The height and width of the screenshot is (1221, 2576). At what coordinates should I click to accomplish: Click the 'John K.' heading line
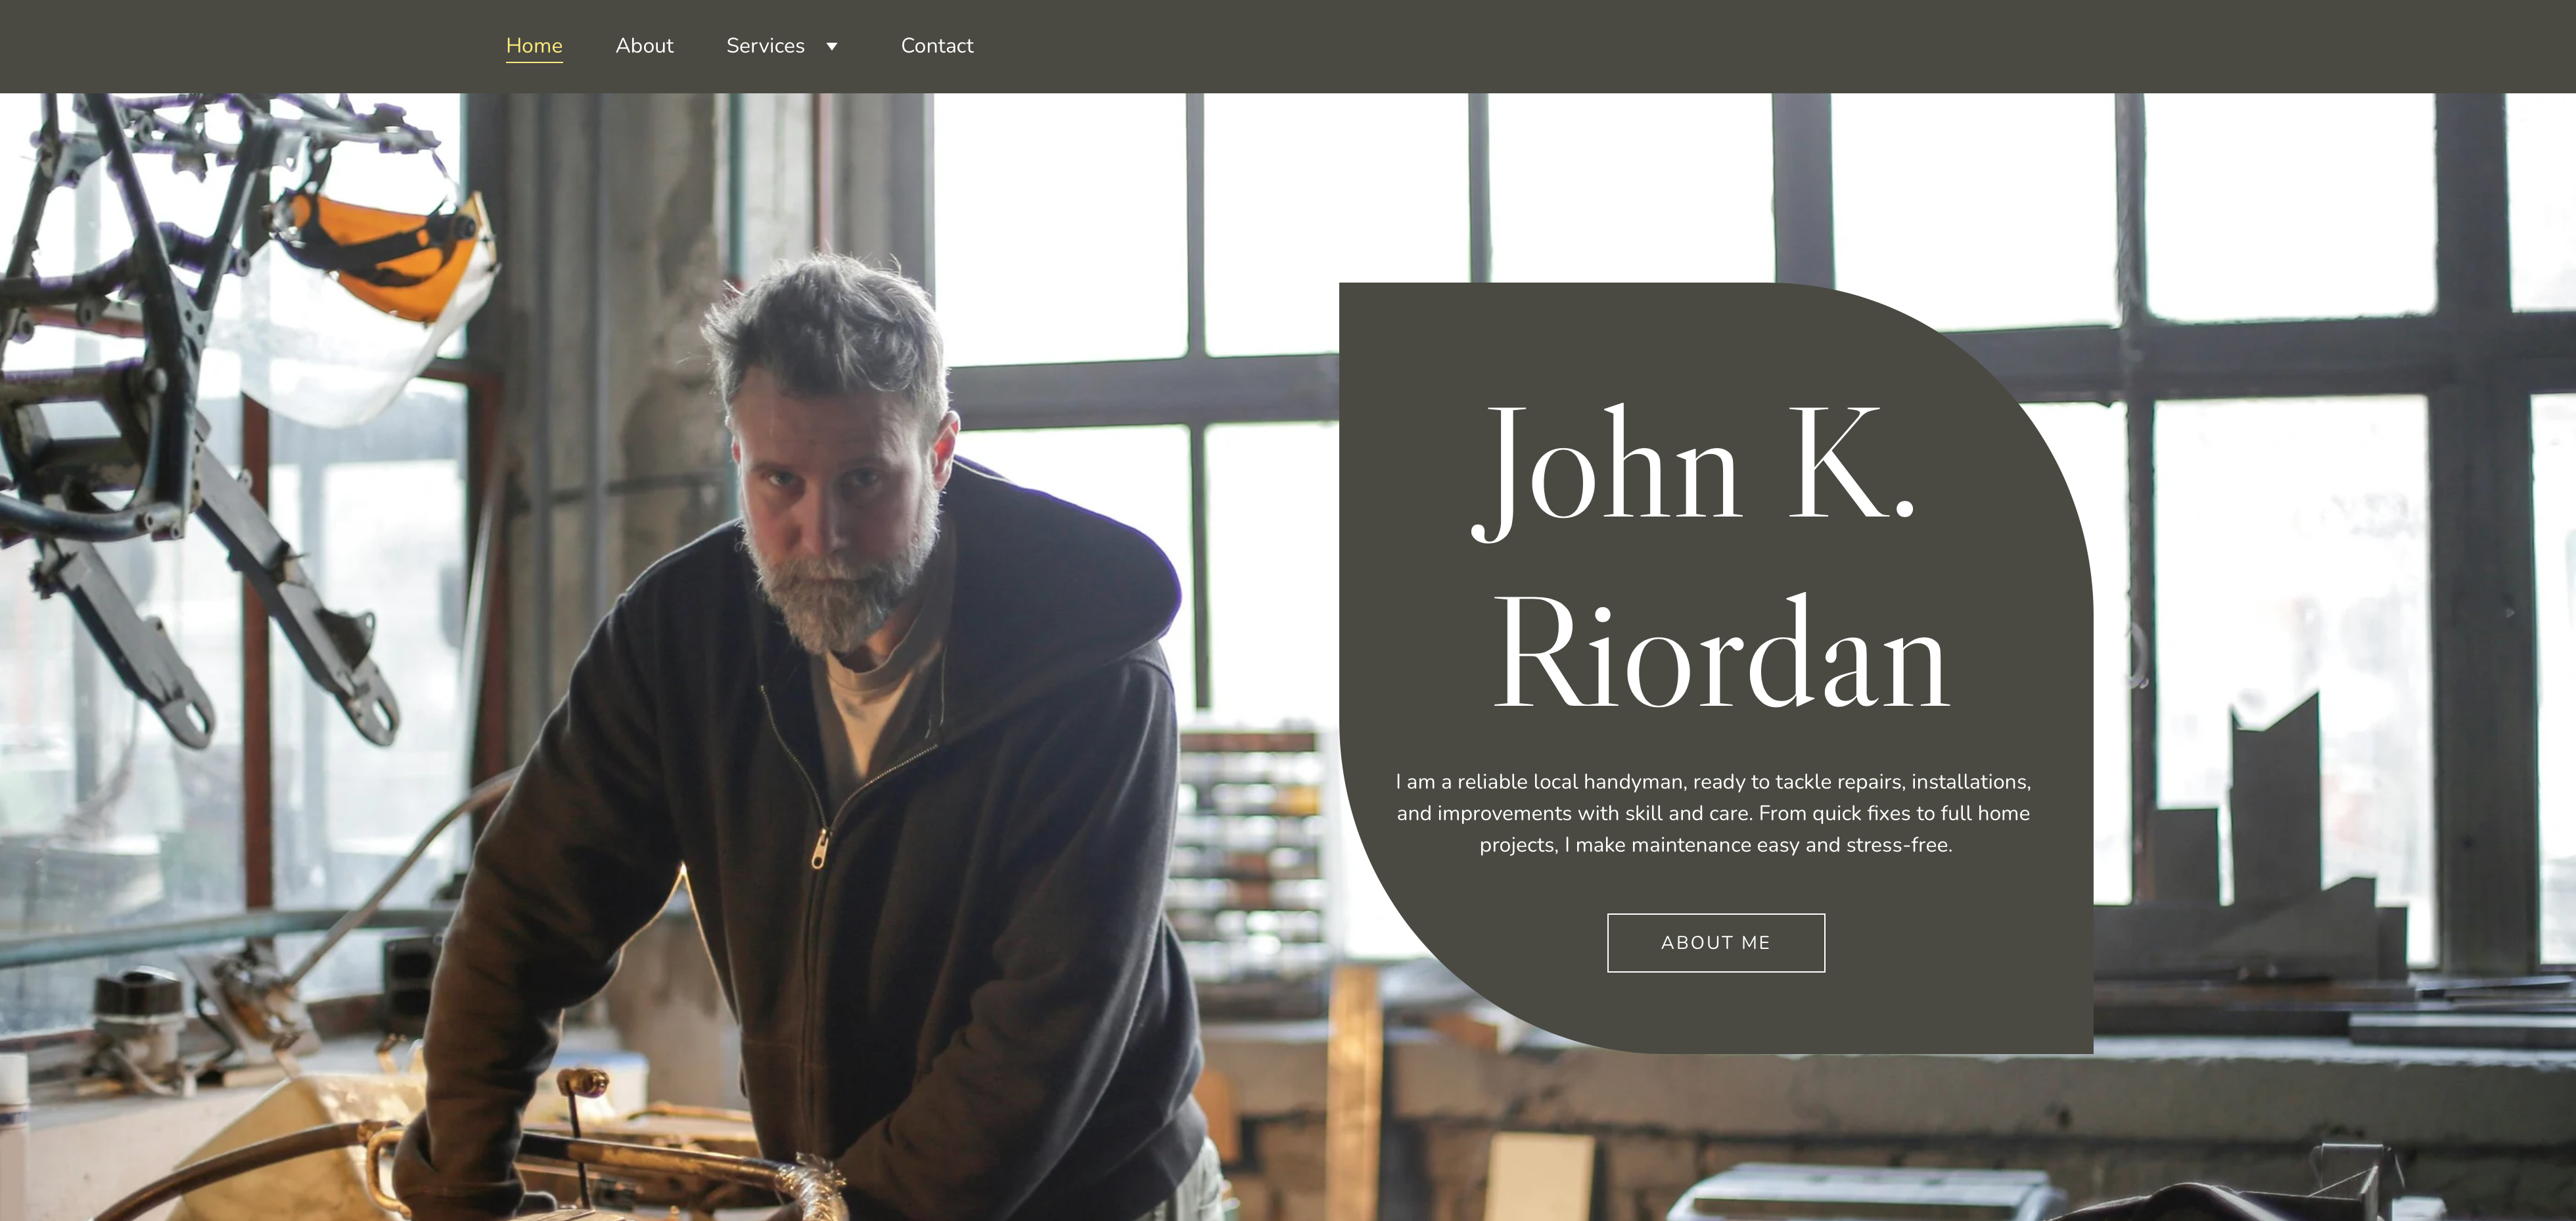1694,466
